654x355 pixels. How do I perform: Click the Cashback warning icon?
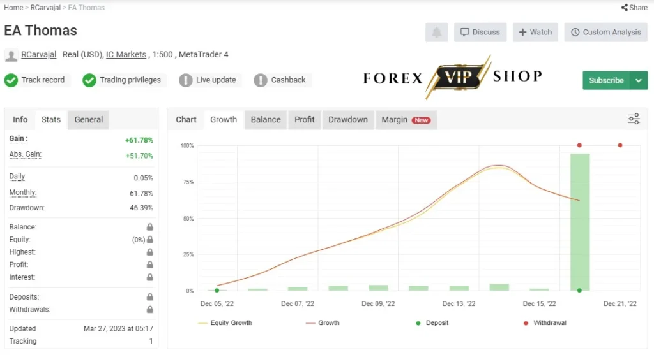(261, 80)
